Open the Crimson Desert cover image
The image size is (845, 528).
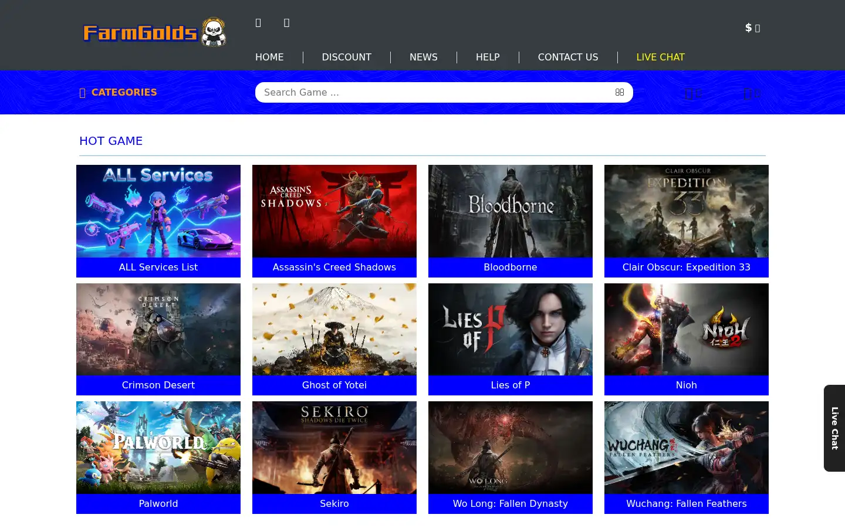tap(158, 329)
